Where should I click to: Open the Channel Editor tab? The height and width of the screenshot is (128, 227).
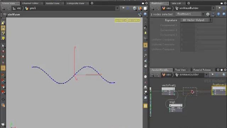pos(31,3)
